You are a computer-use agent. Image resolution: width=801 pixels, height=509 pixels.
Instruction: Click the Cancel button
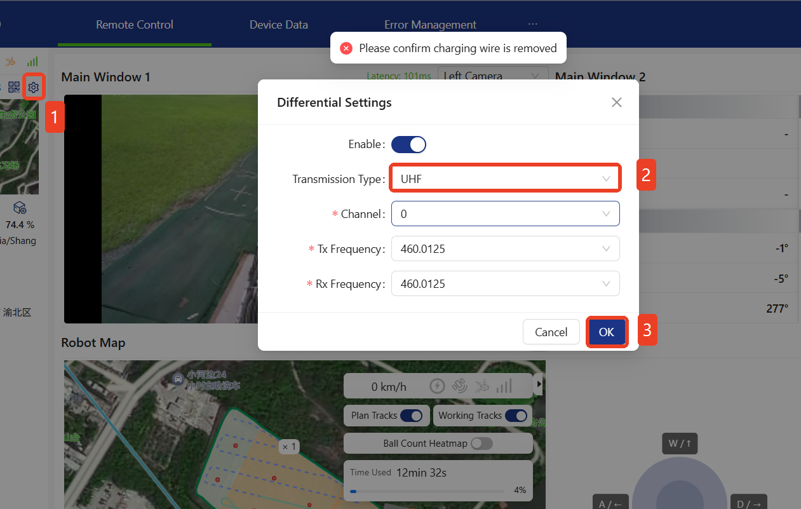[551, 332]
